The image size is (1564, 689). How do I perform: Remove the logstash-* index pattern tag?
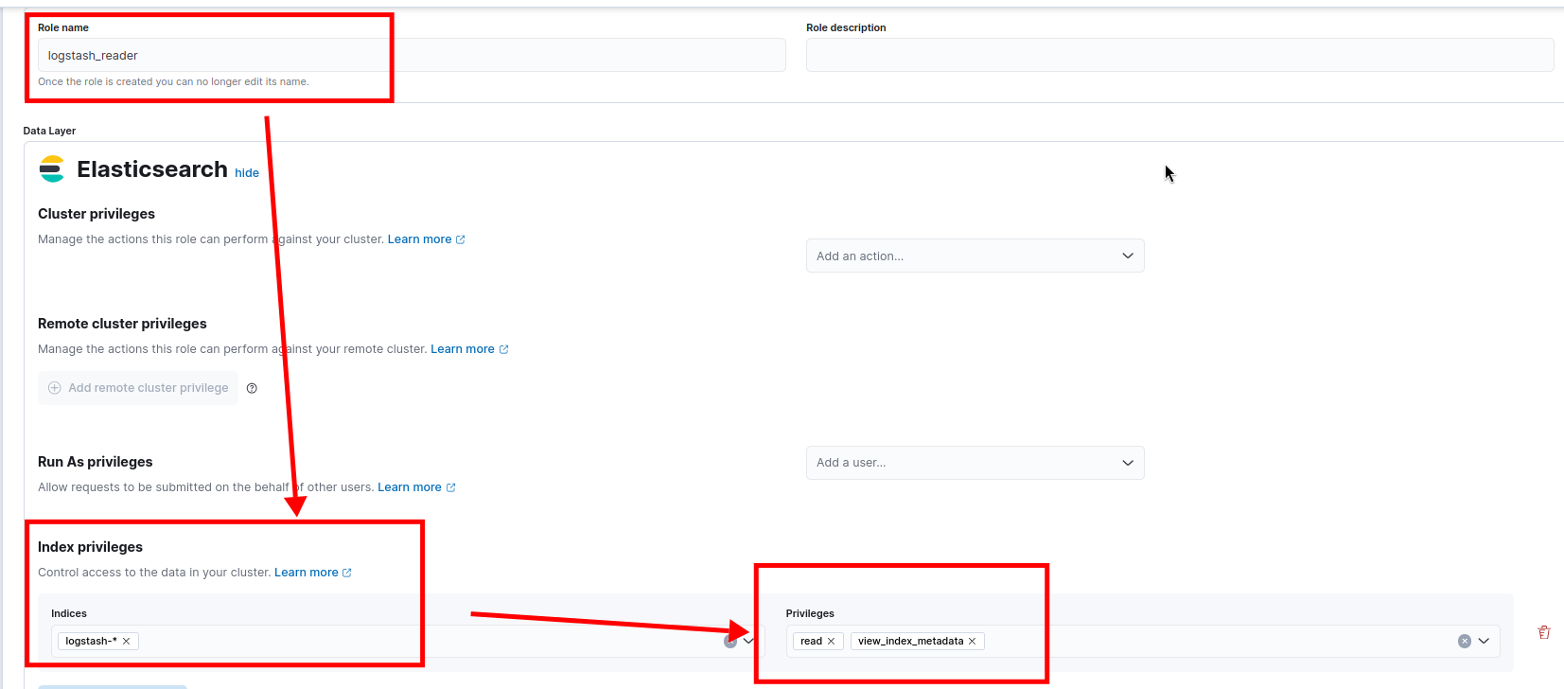point(126,642)
